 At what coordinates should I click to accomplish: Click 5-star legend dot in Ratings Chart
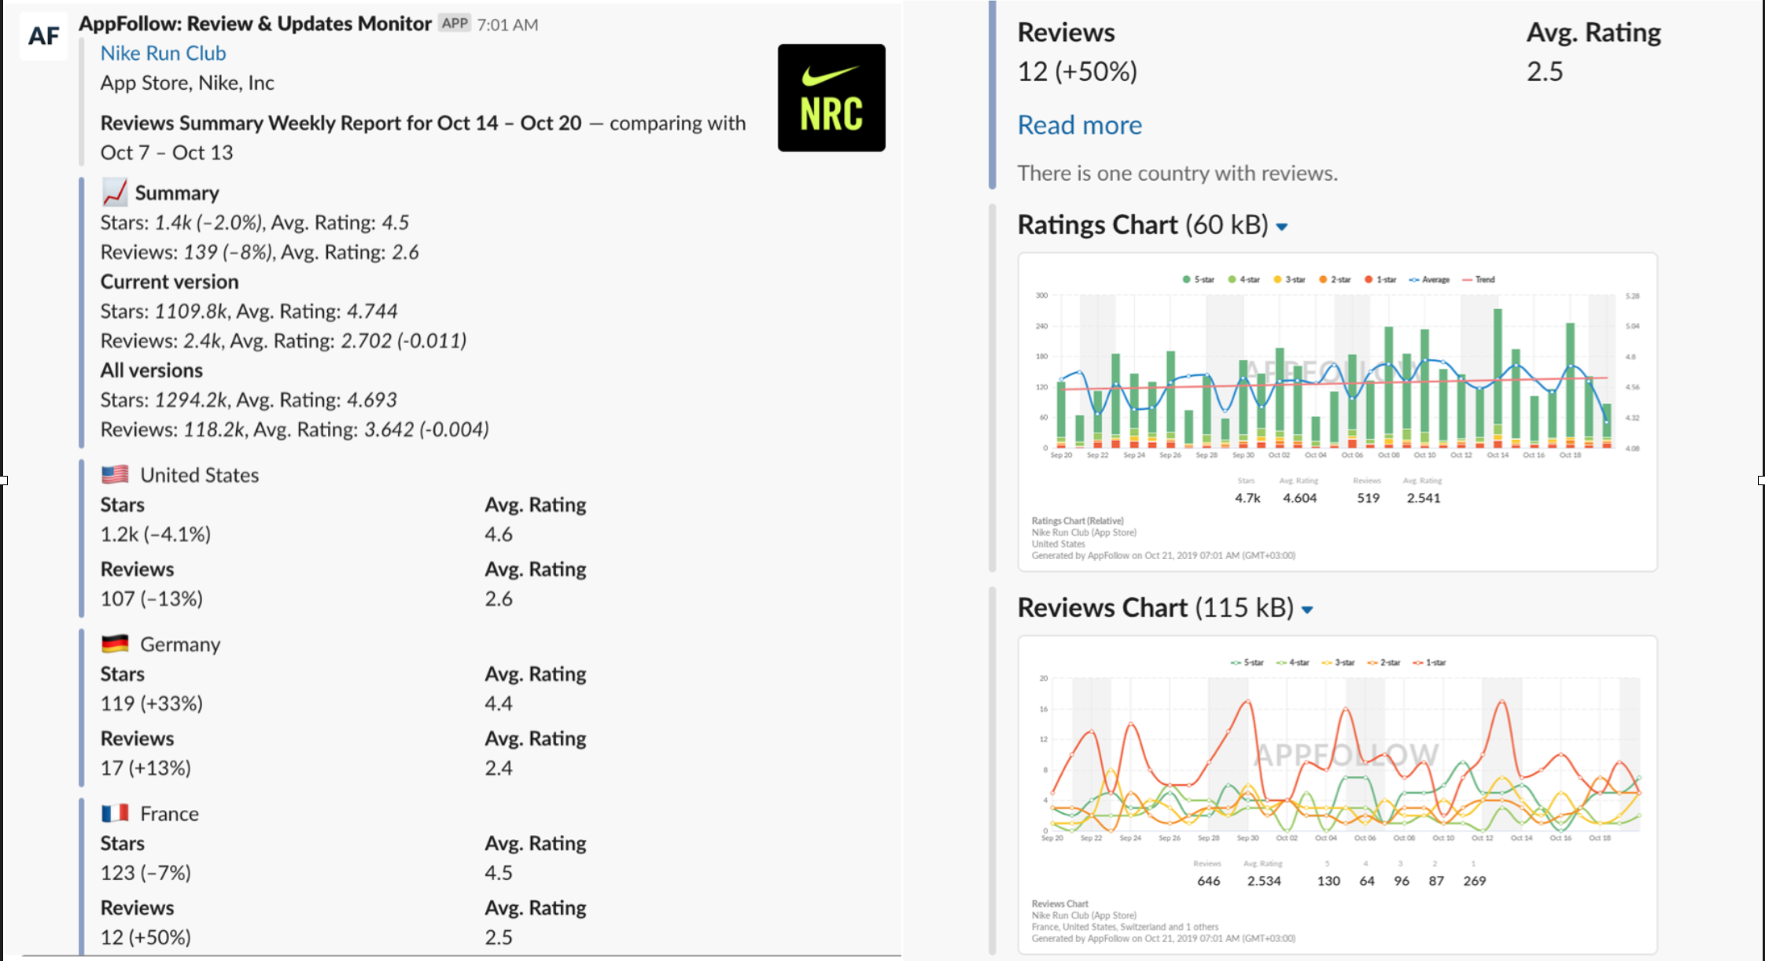(x=1186, y=279)
